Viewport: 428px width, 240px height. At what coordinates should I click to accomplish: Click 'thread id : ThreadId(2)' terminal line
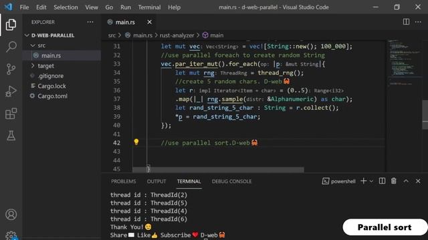(x=148, y=195)
